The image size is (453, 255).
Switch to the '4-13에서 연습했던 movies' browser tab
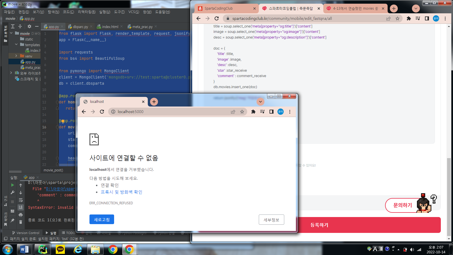355,8
